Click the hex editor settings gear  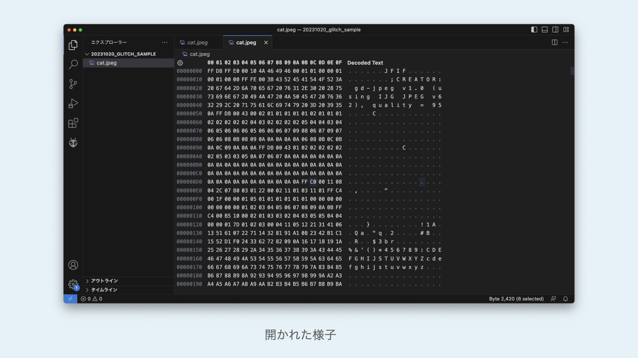point(180,63)
